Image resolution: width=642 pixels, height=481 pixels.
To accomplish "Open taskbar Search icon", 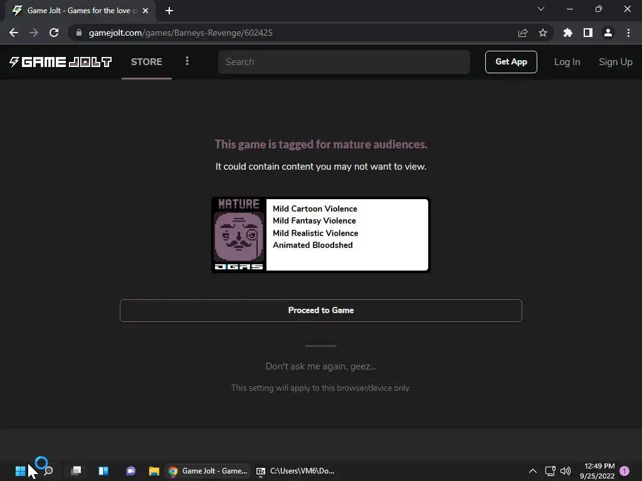I will 48,471.
